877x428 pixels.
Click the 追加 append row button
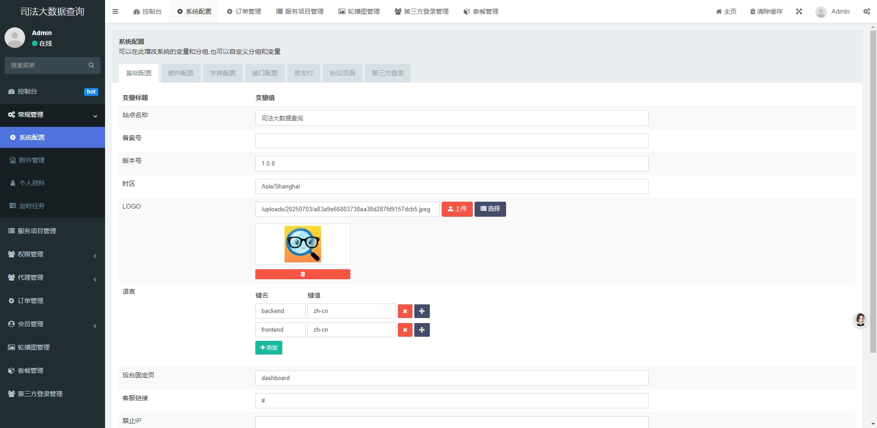(269, 348)
